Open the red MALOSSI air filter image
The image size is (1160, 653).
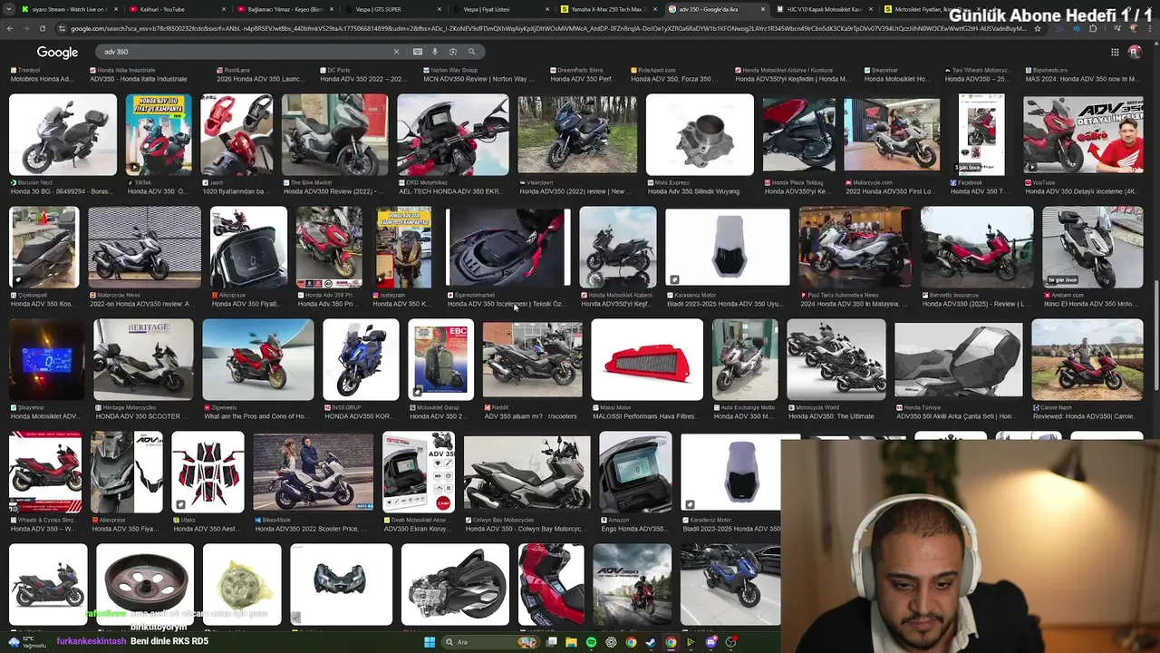[647, 359]
